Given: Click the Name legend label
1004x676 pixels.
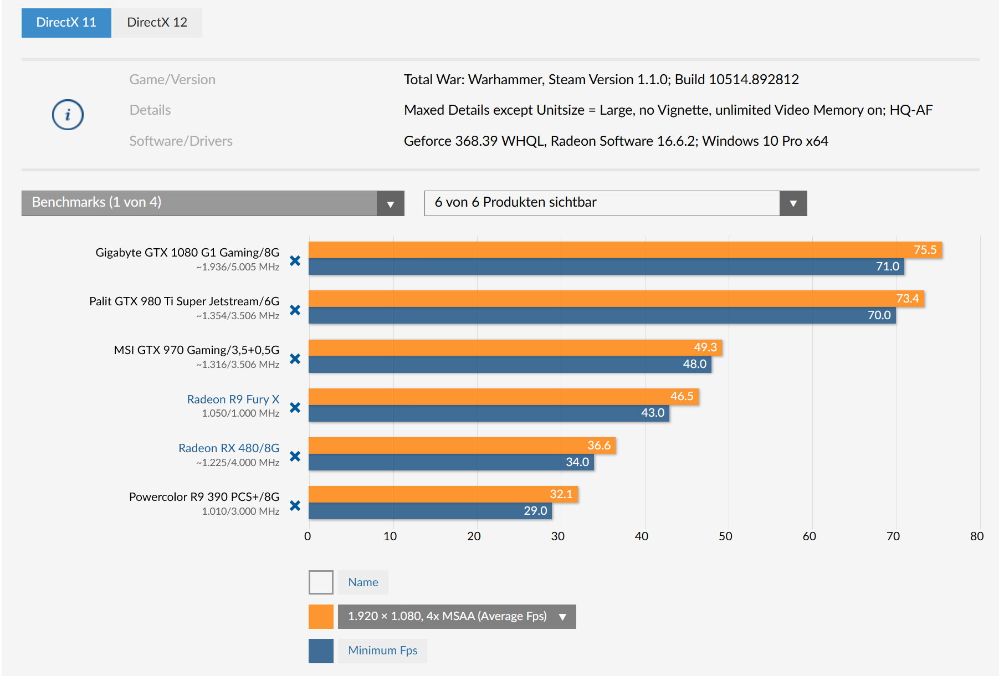Looking at the screenshot, I should point(363,582).
